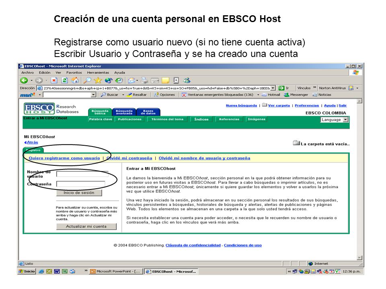Click the green Ir go arrow button

click(281, 88)
